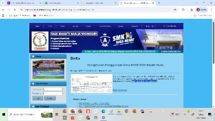215x121 pixels.
Task: Open the downloads icon in Chrome toolbar
Action: pyautogui.click(x=191, y=10)
